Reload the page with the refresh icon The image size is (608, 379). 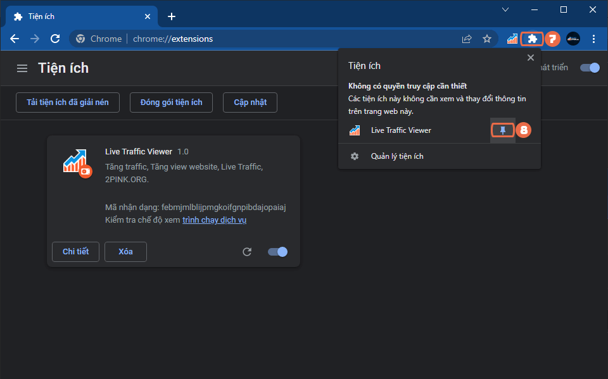point(55,39)
